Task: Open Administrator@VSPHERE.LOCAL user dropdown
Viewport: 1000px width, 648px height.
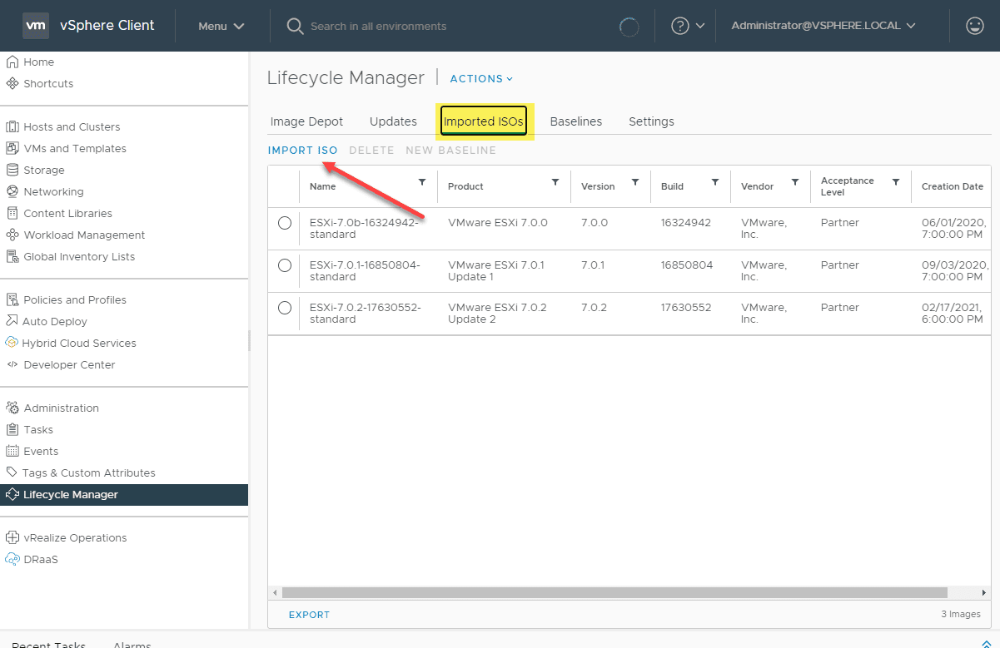Action: [x=823, y=26]
